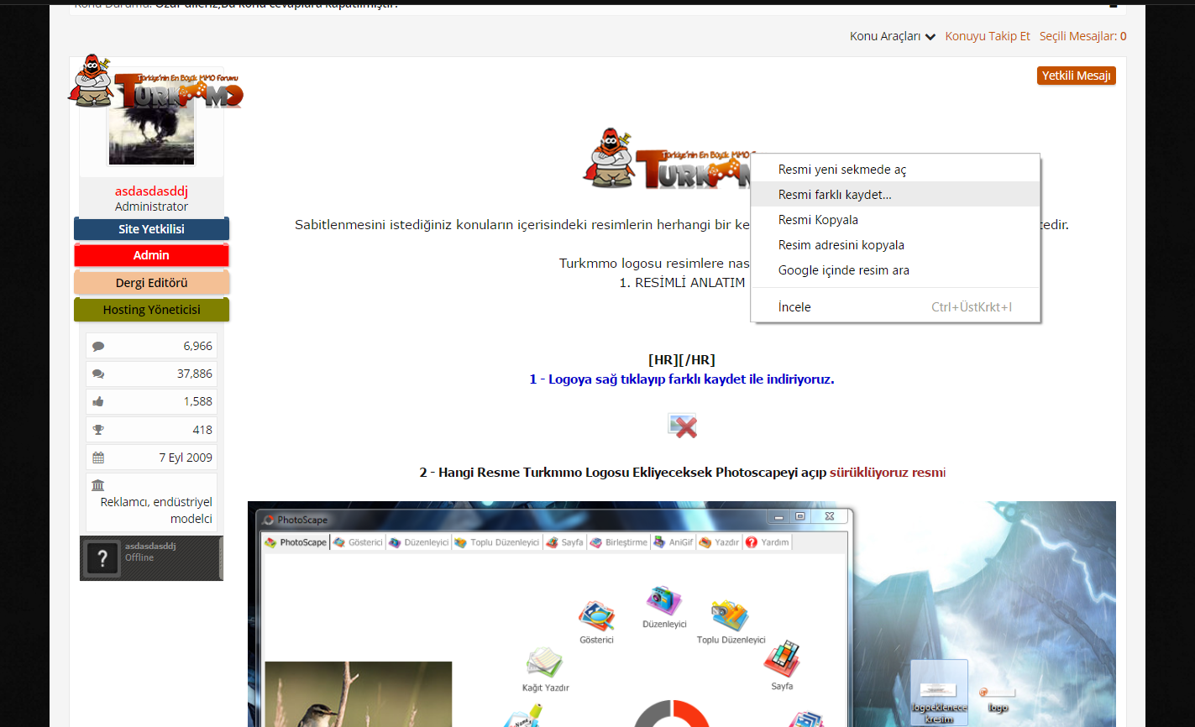
Task: Choose 'Resmi yeni sekmede aç' from context menu
Action: point(895,170)
